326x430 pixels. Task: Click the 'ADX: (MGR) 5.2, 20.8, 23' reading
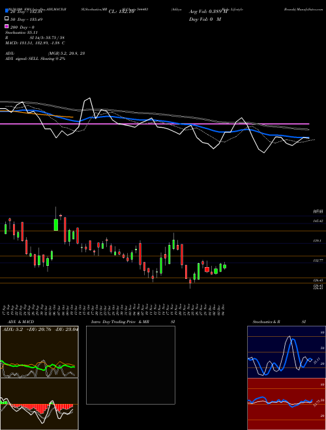click(x=45, y=53)
